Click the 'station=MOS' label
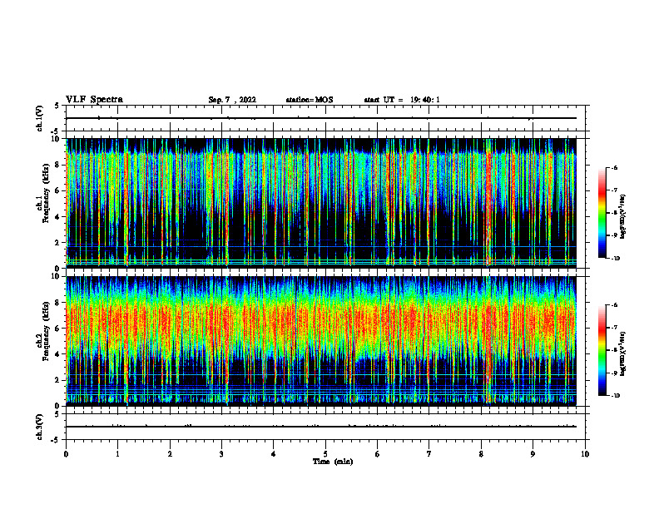This screenshot has height=509, width=659. coord(310,100)
